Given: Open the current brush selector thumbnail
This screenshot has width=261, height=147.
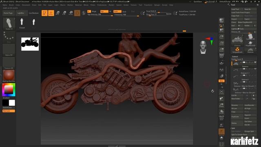Looking at the screenshot, I should [x=9, y=24].
